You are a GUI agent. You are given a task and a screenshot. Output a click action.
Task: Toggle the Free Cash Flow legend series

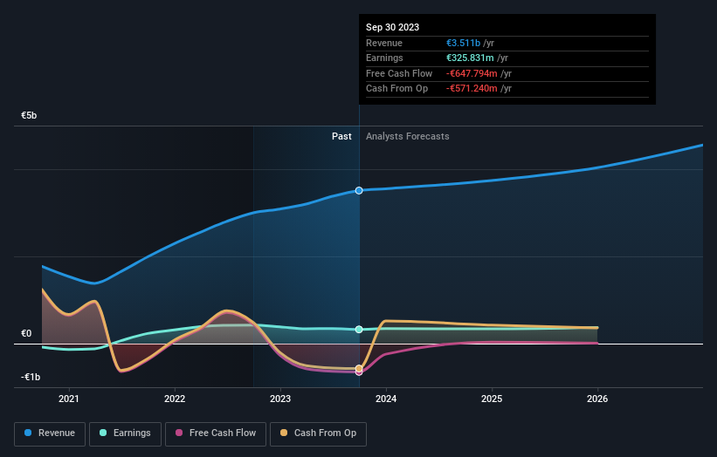[216, 433]
